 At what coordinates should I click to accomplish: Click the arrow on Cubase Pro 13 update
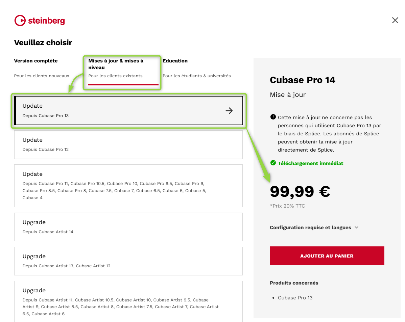click(x=229, y=111)
